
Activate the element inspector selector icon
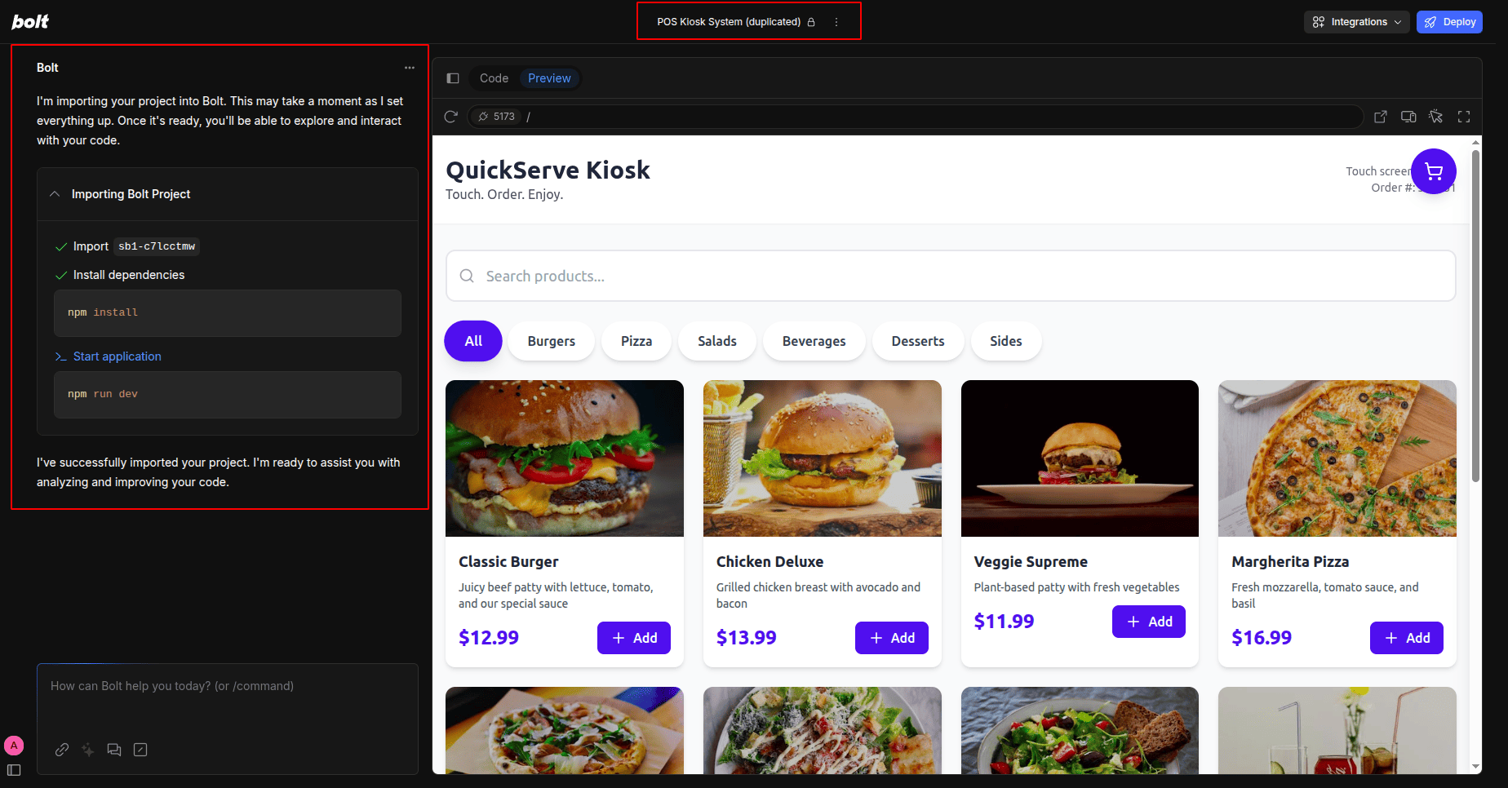[x=1436, y=117]
